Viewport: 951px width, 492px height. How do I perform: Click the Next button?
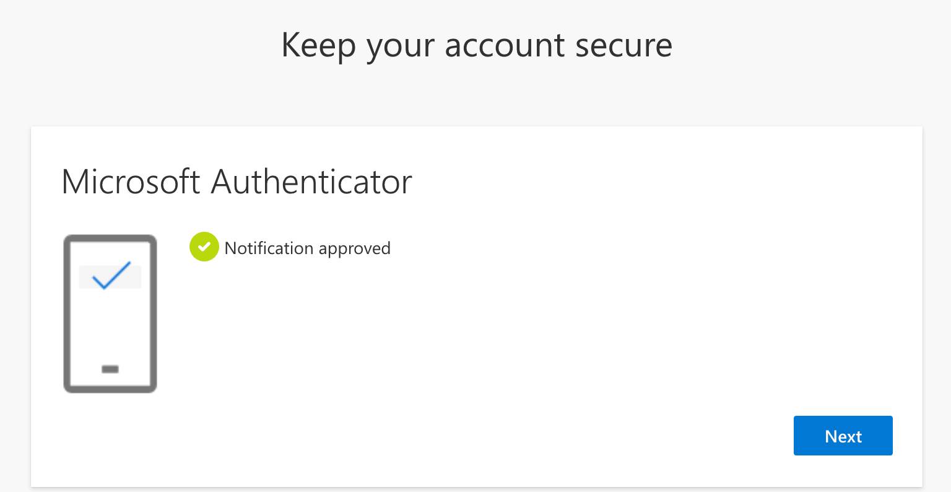click(x=843, y=436)
